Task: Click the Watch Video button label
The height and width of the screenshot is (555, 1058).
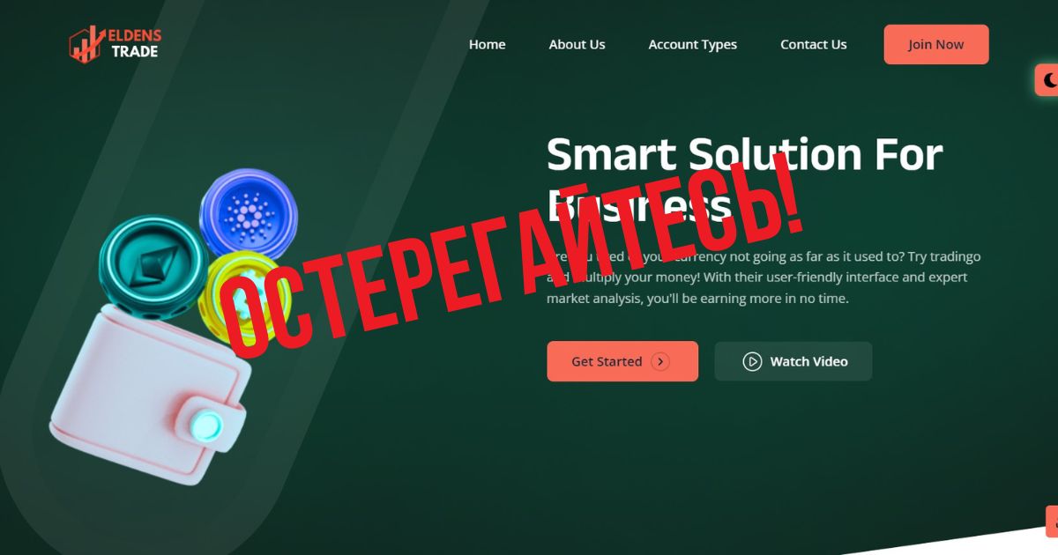Action: (808, 361)
